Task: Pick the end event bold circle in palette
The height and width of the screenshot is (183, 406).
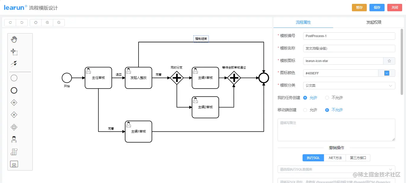Action: coord(14,90)
